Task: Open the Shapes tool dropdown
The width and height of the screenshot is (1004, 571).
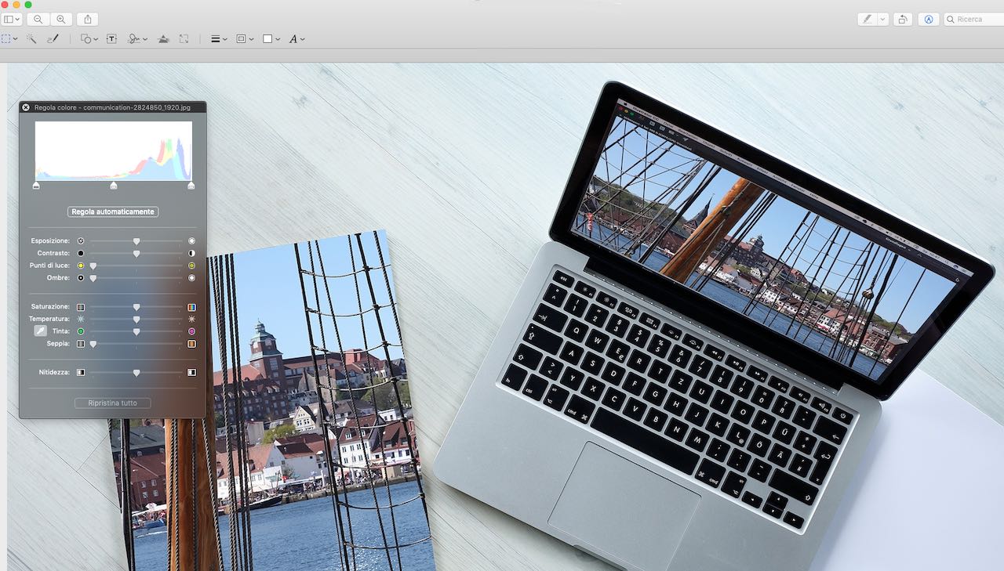Action: pyautogui.click(x=89, y=38)
